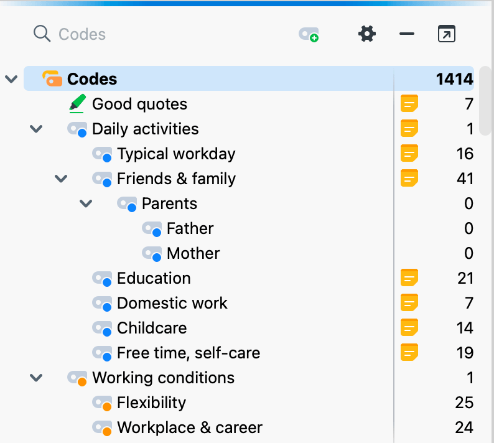Select the root Codes row label
This screenshot has width=494, height=443.
coord(92,79)
